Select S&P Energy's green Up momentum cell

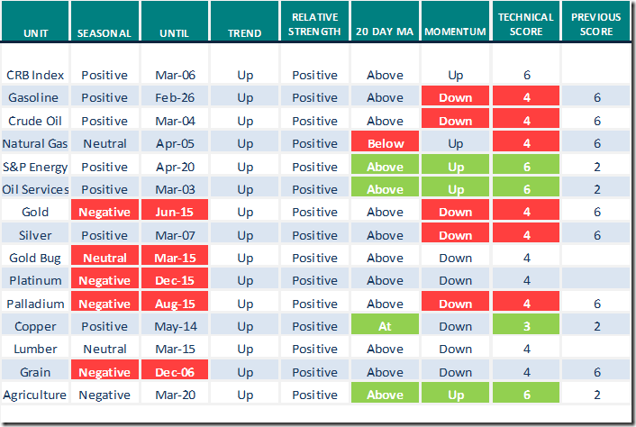455,167
